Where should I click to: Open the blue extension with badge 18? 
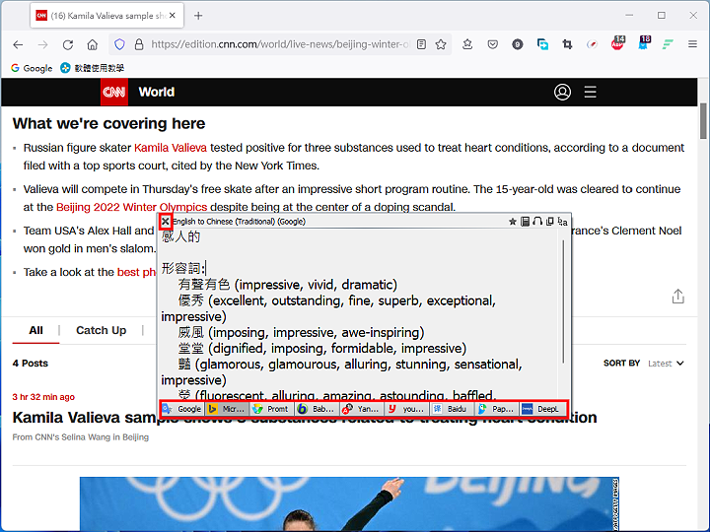click(x=643, y=43)
